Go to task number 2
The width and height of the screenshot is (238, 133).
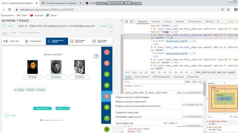coord(107,63)
